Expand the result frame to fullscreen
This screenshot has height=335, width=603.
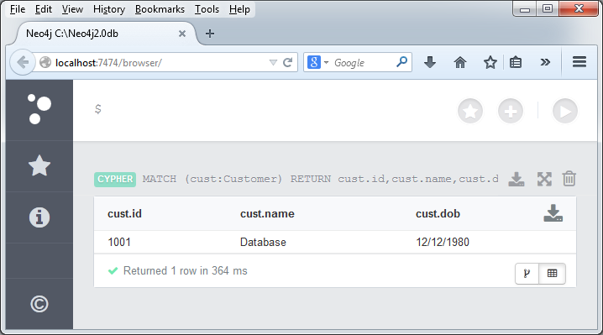[544, 179]
